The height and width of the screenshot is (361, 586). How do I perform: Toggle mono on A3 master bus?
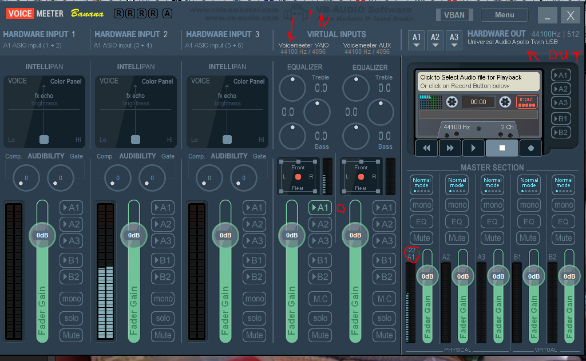coord(493,205)
